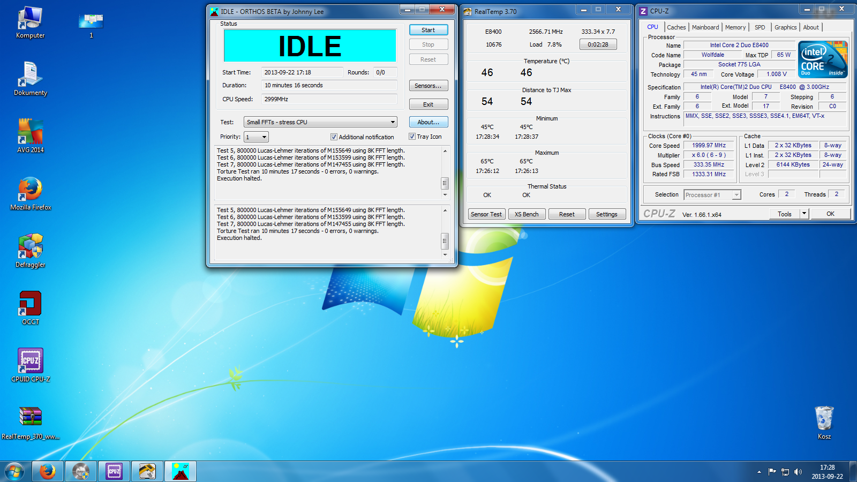Viewport: 857px width, 482px height.
Task: Switch to ORTHOS from the taskbar
Action: 181,471
